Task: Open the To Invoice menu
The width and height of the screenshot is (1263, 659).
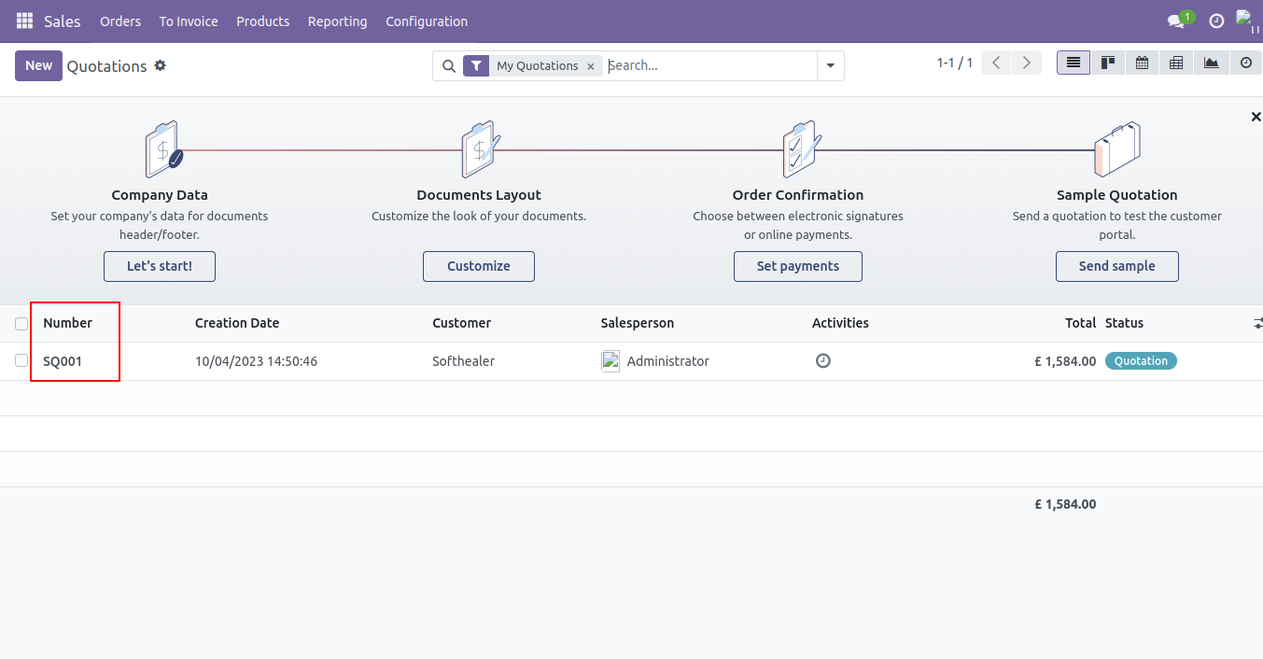Action: coord(189,21)
